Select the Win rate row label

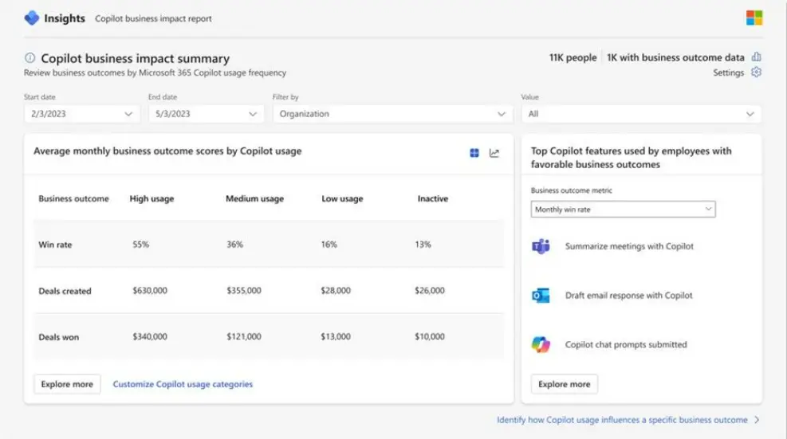[x=55, y=245]
